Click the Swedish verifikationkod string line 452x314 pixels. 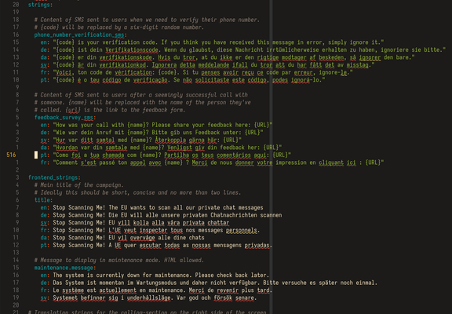click(207, 65)
